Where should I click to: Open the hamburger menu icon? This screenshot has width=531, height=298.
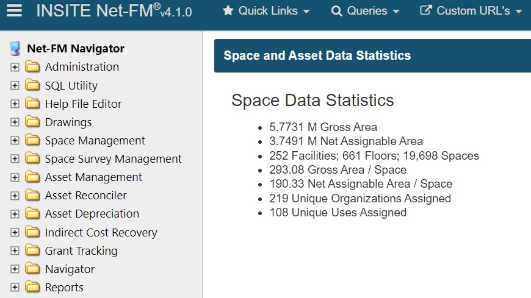coord(14,10)
